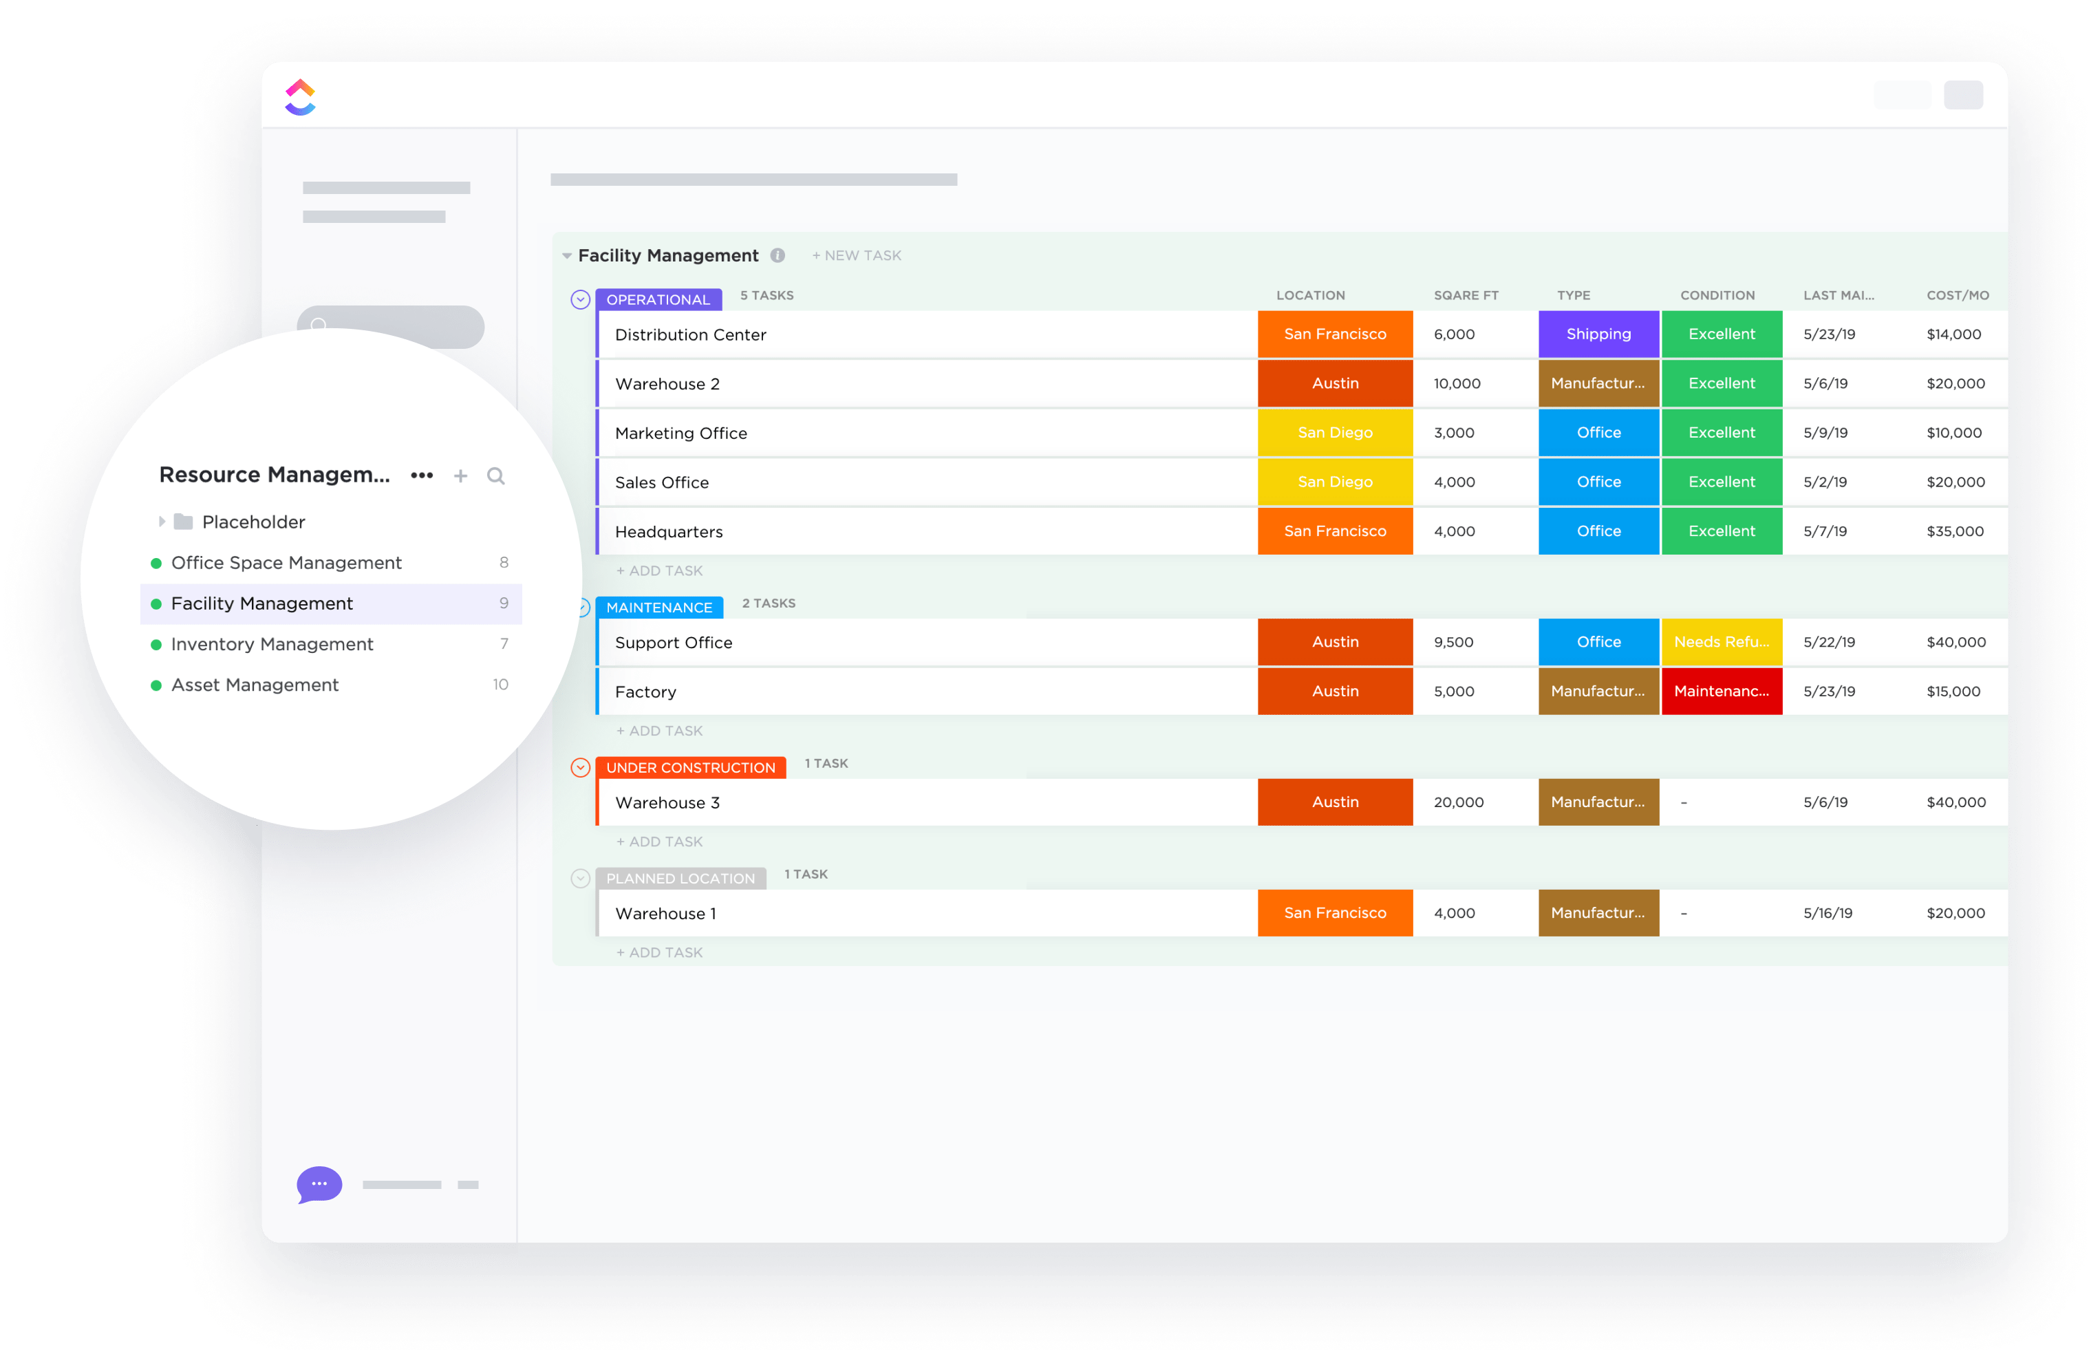
Task: Expand the Placeholder folder arrow
Action: click(x=161, y=522)
